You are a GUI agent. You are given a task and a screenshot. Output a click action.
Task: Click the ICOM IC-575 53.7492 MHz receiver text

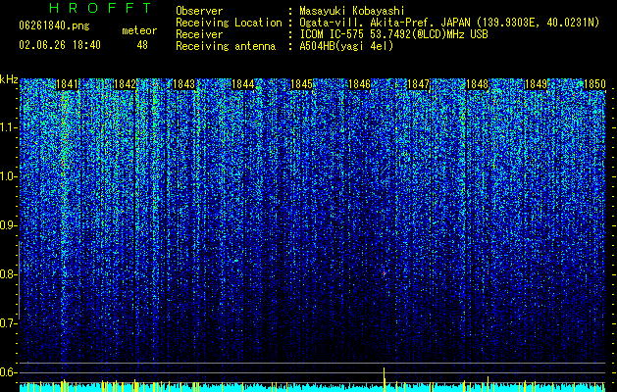393,34
